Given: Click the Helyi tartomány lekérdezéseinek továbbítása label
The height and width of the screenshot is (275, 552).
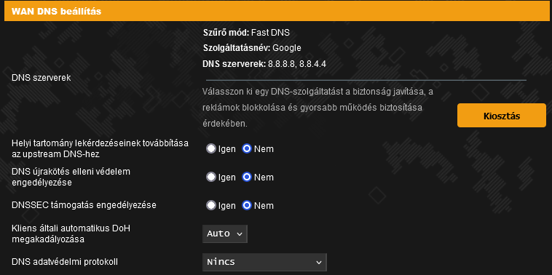Looking at the screenshot, I should point(100,148).
